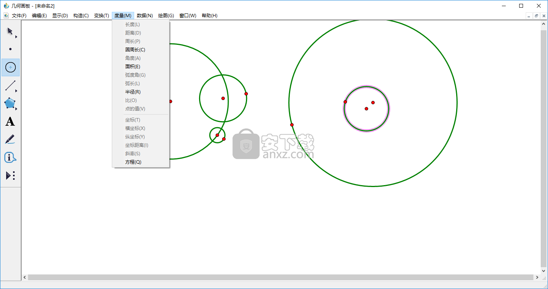Select the Information tool
Screen dimensions: 548x289
tap(10, 158)
